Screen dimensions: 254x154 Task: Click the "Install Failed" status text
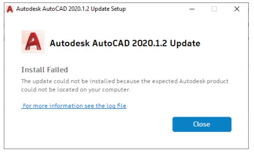[x=44, y=70]
